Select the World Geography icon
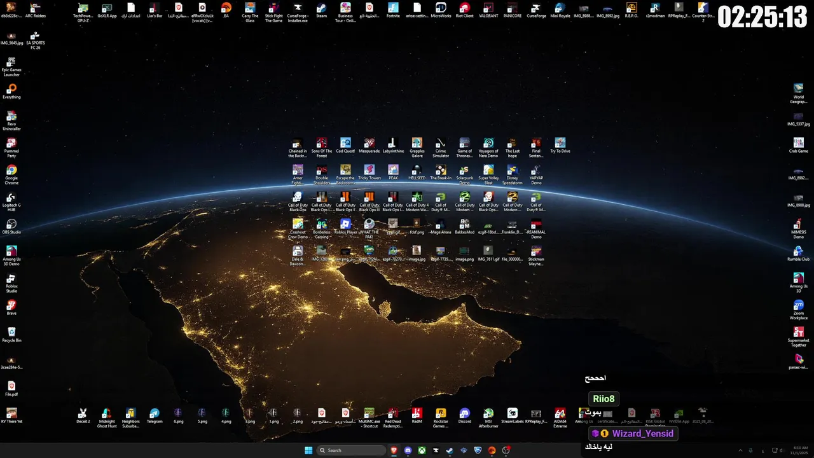The height and width of the screenshot is (458, 814). click(798, 94)
